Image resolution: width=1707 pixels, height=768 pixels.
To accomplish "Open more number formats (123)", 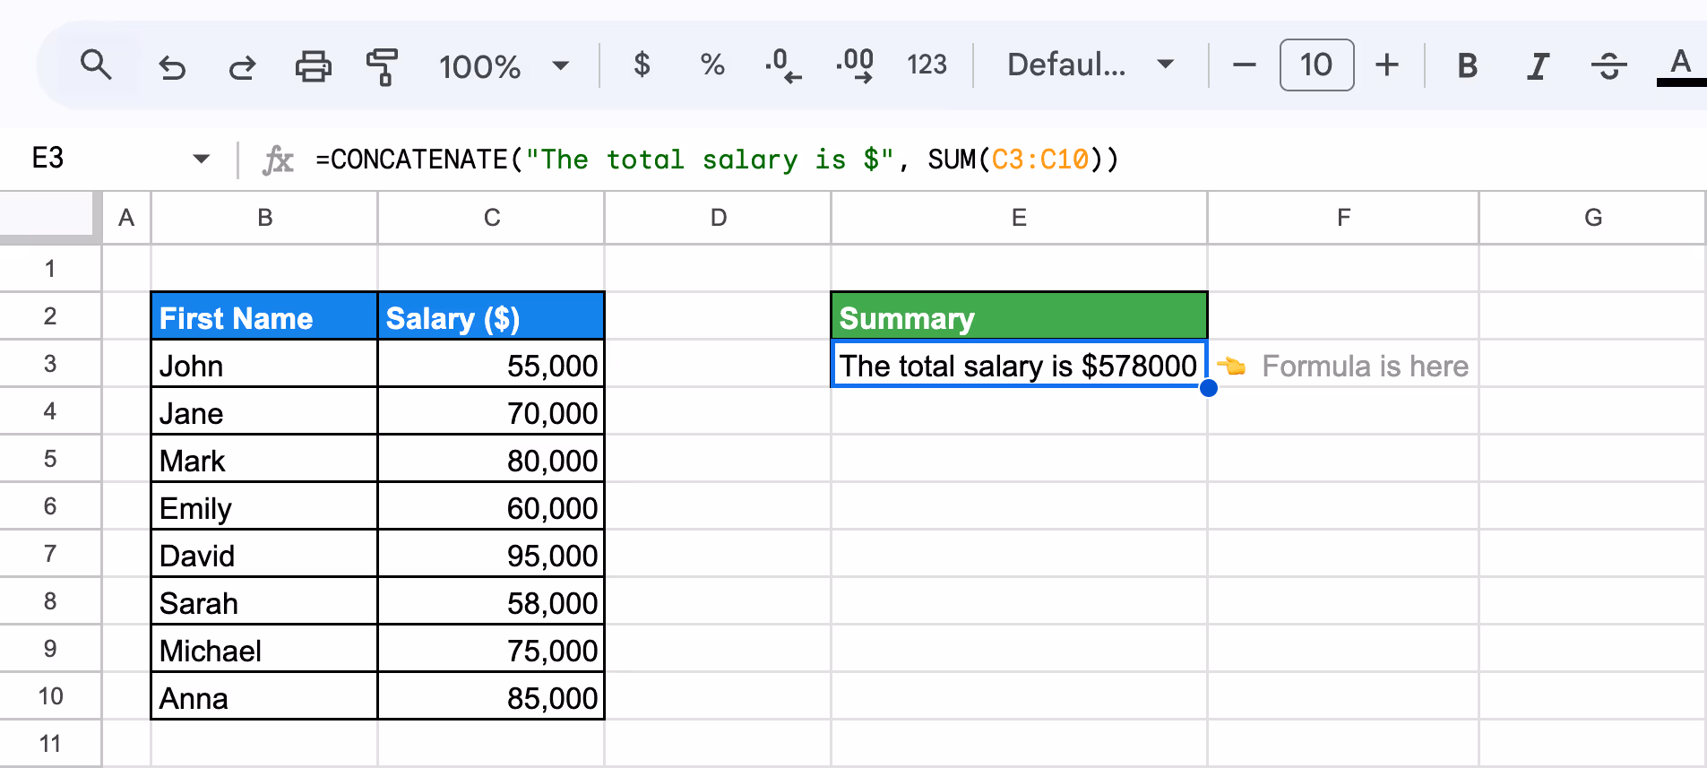I will point(927,65).
